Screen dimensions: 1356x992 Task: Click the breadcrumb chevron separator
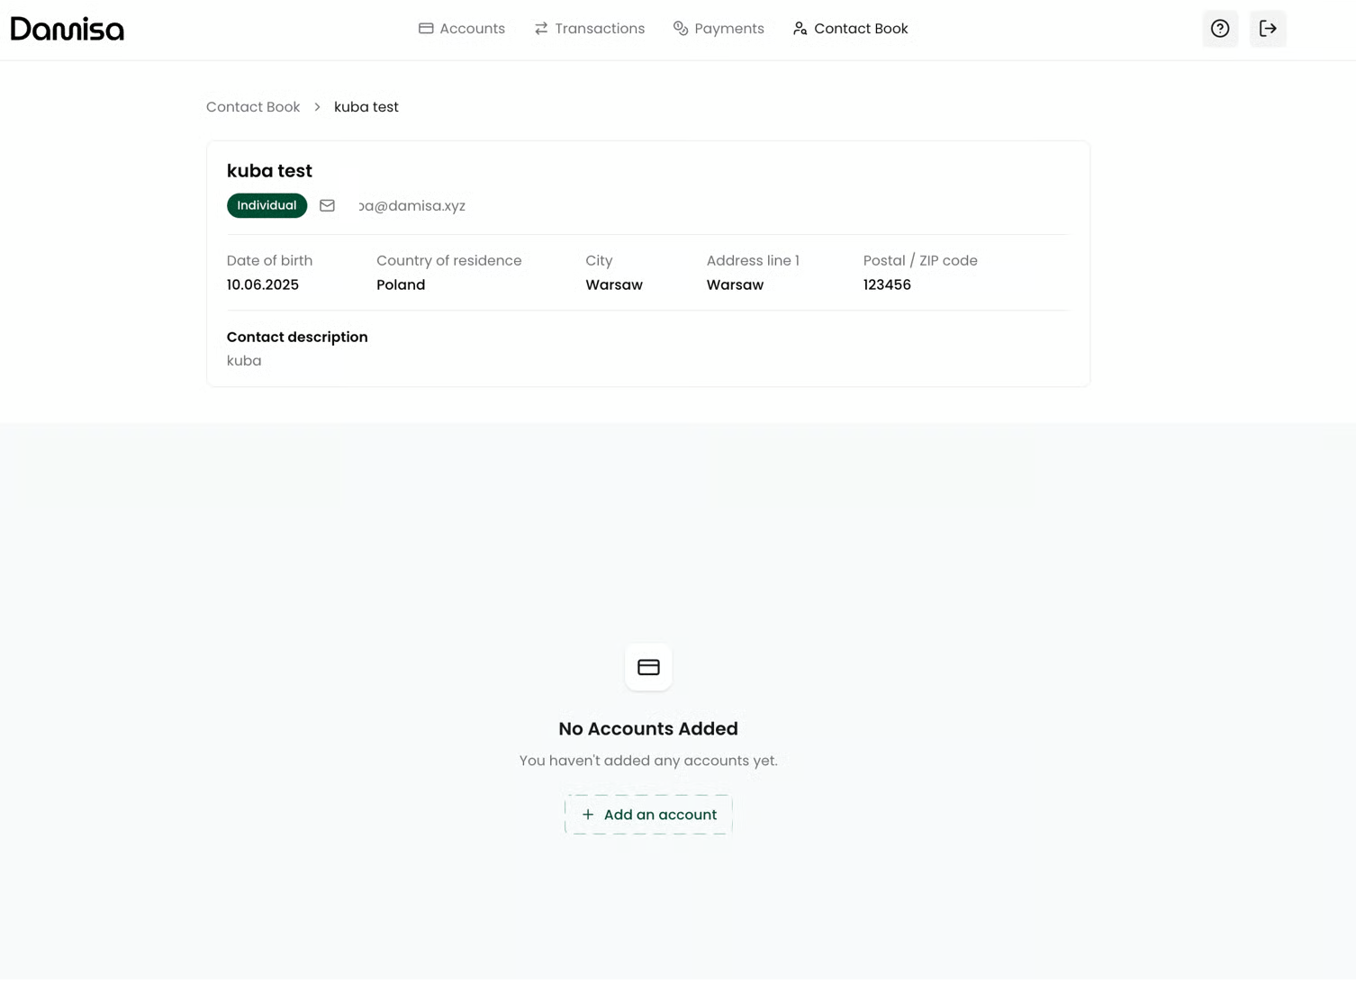pos(317,107)
